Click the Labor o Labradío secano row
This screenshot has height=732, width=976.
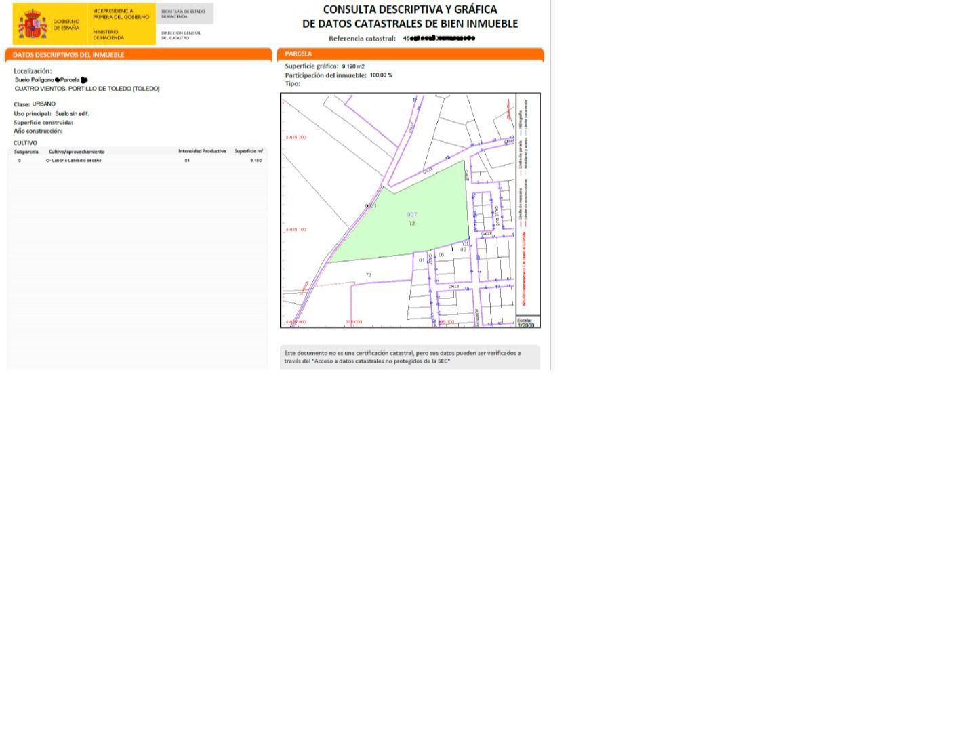(74, 161)
